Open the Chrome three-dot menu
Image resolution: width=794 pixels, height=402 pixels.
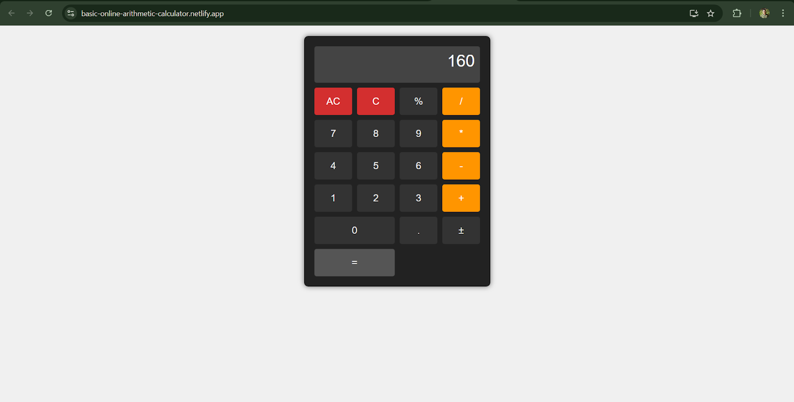tap(783, 13)
